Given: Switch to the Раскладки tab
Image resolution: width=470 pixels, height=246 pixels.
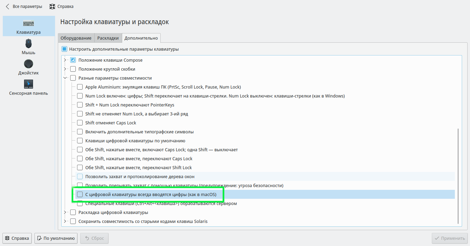Looking at the screenshot, I should pos(108,38).
